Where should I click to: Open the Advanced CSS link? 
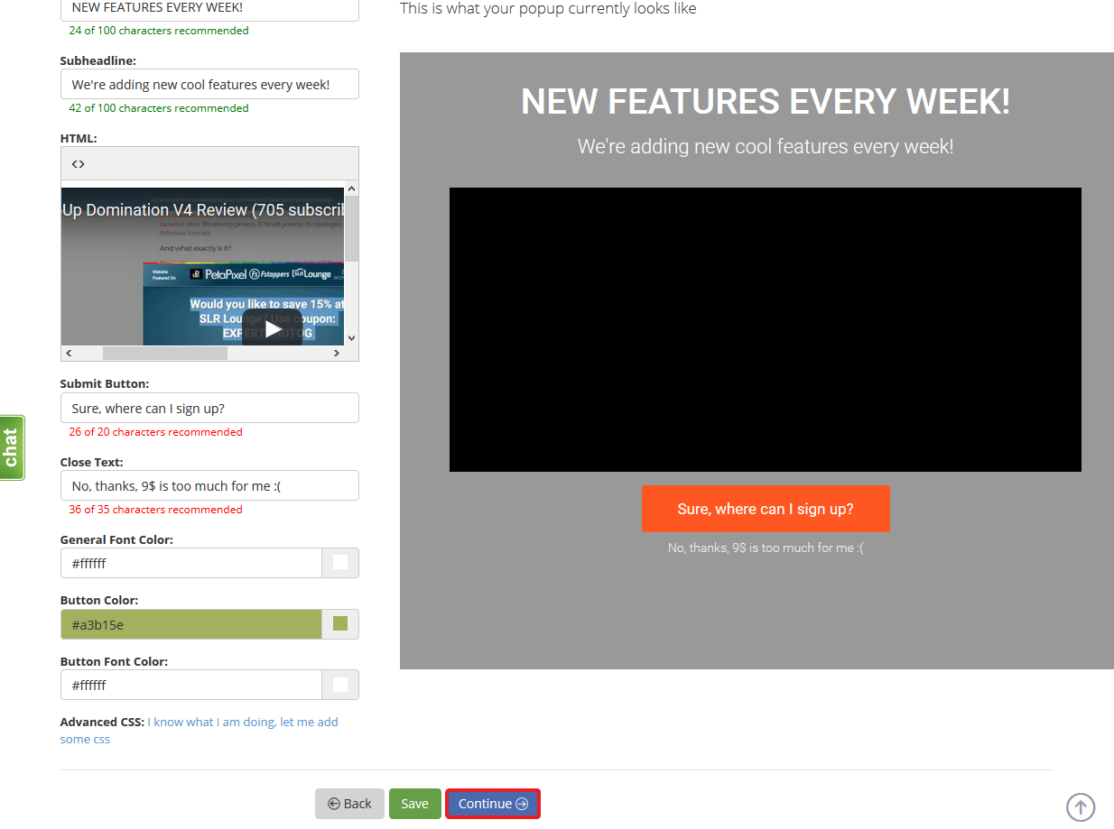tap(199, 731)
